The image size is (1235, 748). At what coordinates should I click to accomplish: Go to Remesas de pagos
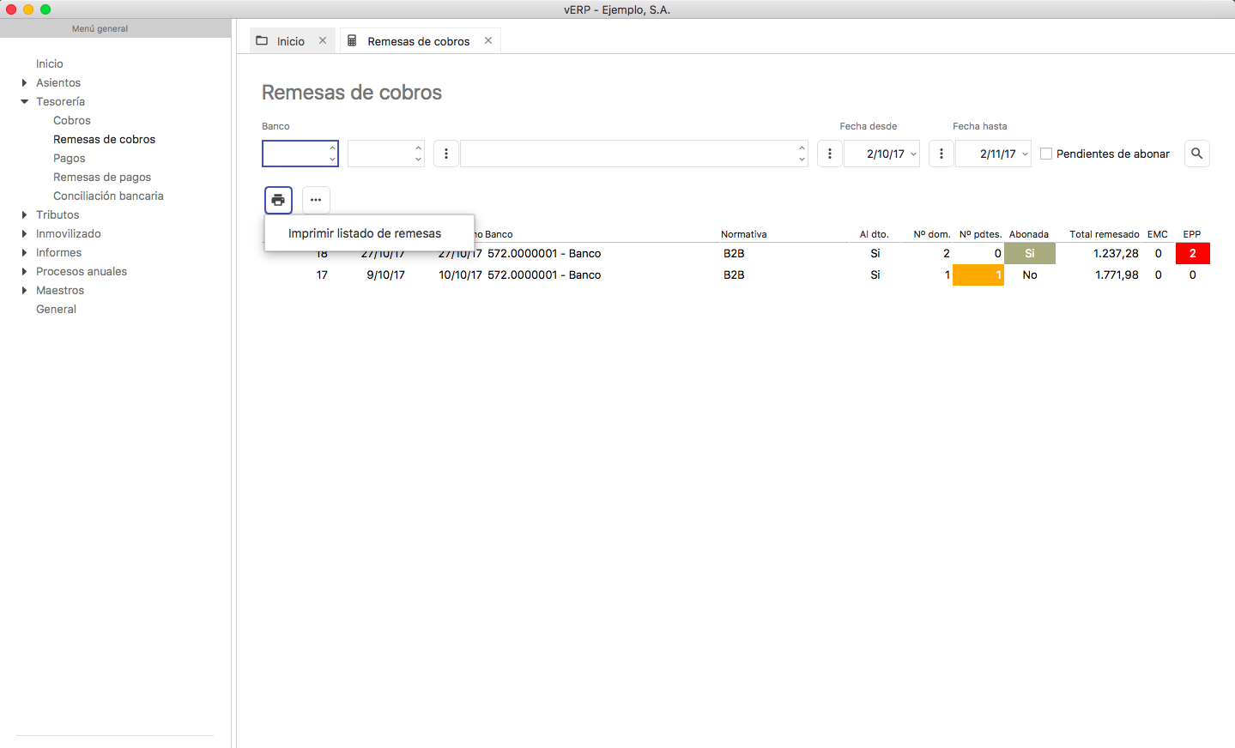(x=102, y=178)
